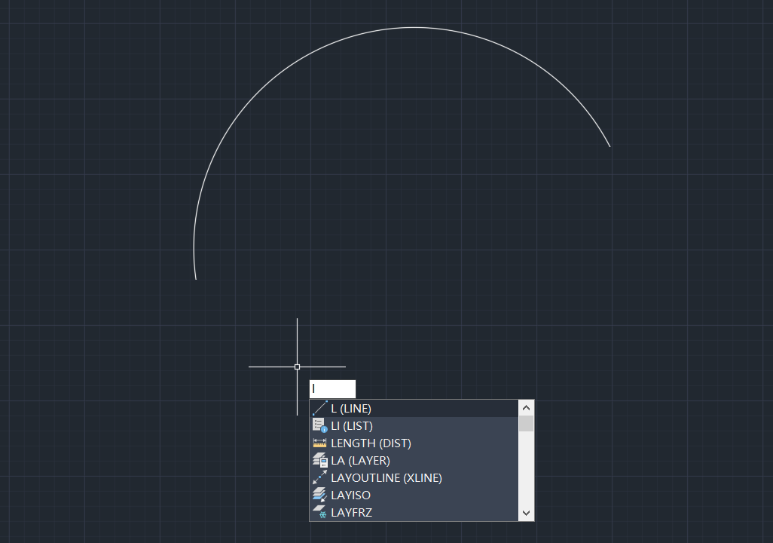Click the LAYISO layer isolate icon
This screenshot has width=773, height=543.
319,495
